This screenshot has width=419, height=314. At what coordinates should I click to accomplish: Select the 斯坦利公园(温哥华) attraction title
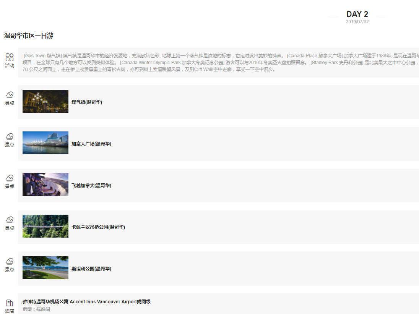(91, 269)
